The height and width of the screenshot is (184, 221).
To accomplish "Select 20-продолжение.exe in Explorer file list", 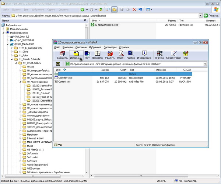I will point(106,25).
